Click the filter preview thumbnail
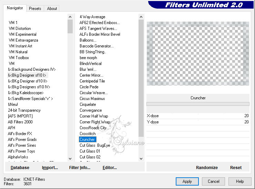The width and height of the screenshot is (255, 189). pyautogui.click(x=198, y=54)
